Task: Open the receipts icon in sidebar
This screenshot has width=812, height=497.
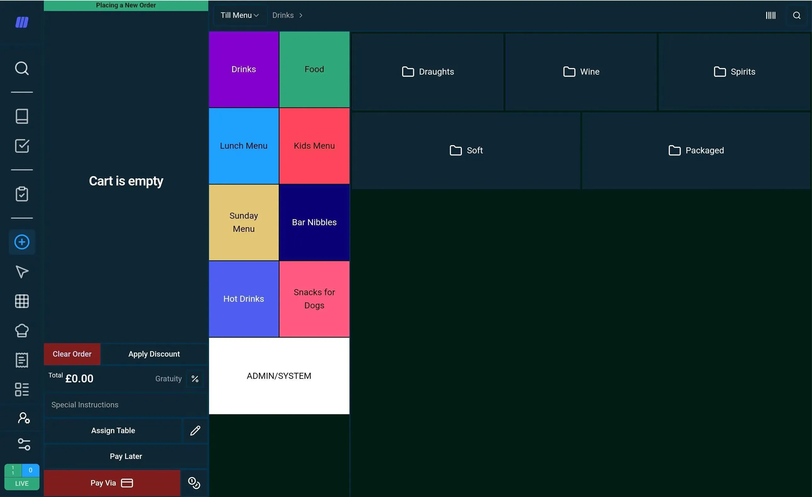Action: tap(21, 360)
